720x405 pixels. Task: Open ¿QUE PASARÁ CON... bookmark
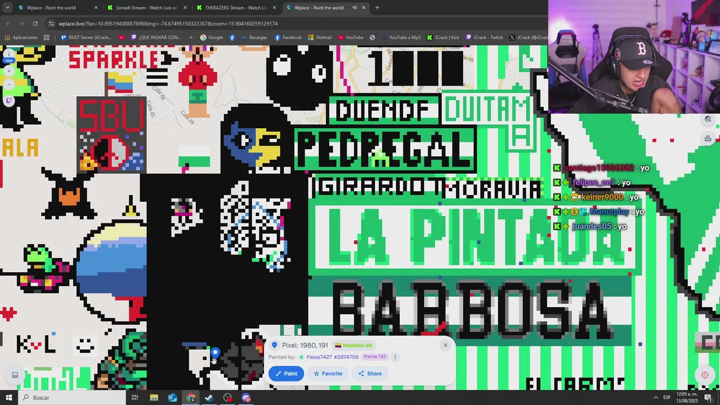[156, 38]
